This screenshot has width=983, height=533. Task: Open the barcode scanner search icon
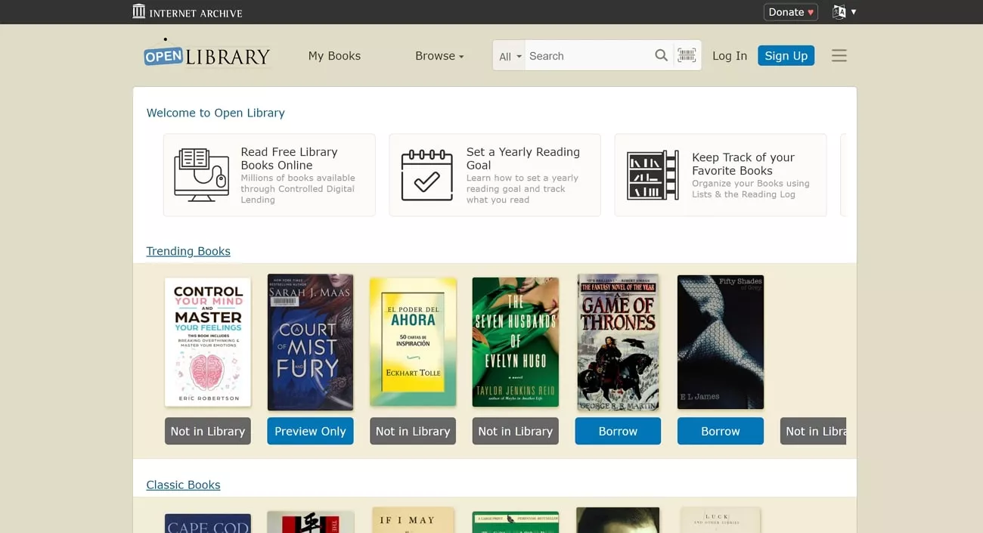687,55
